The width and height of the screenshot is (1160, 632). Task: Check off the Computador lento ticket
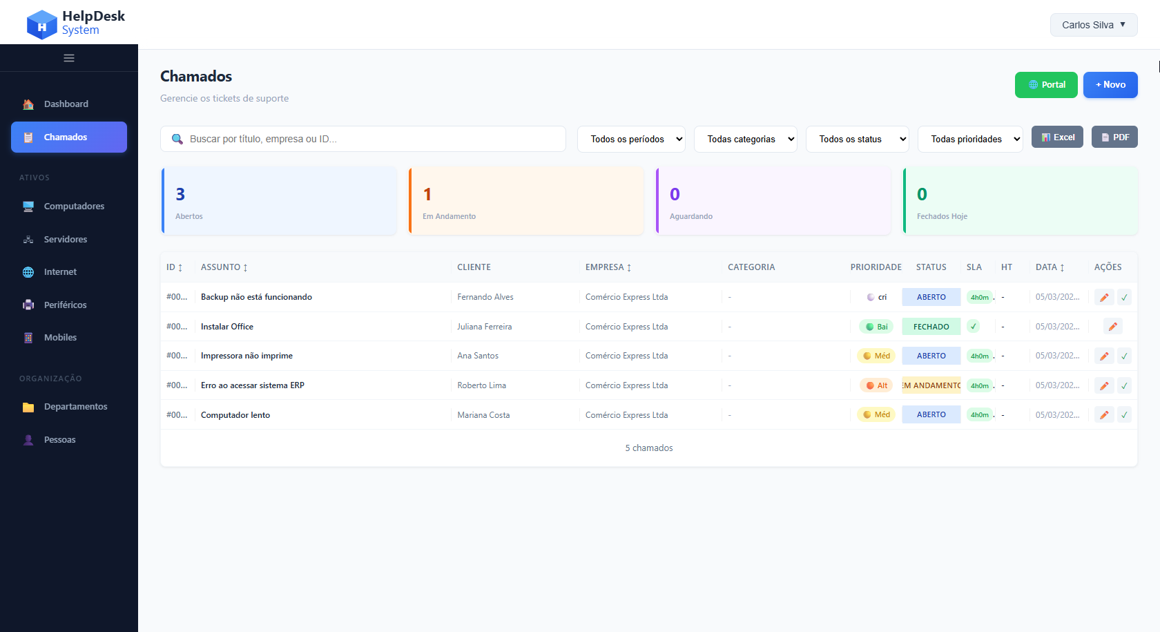[x=1124, y=415]
